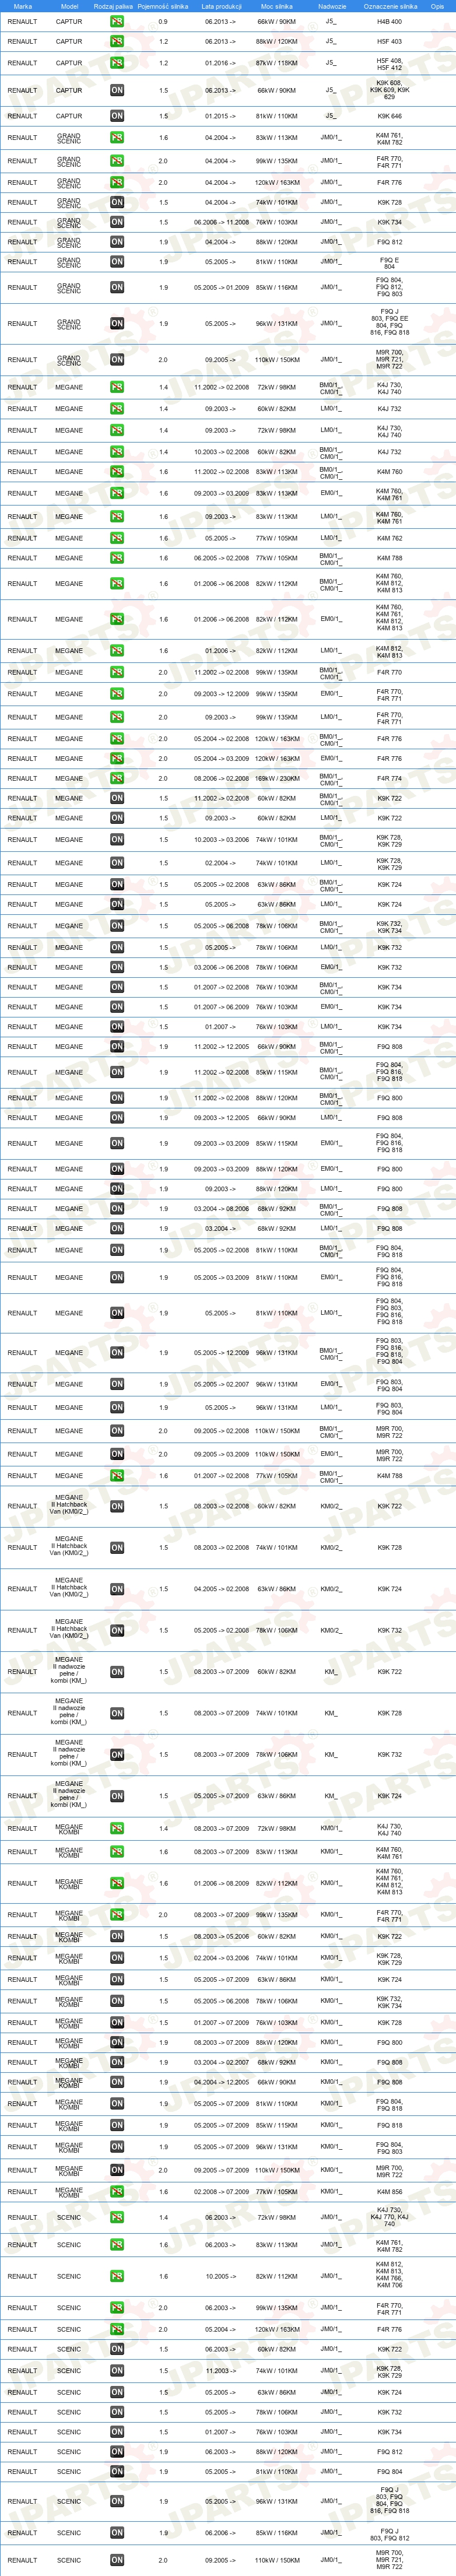456x2576 pixels.
Task: Click the Pojemność silnika column header
Action: (x=163, y=6)
